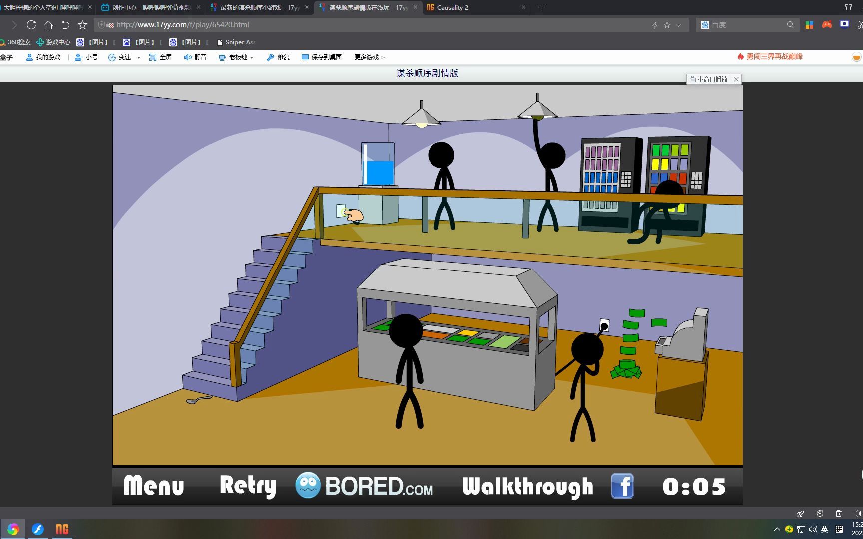Bookmark page using the star icon left of URL

click(x=83, y=25)
